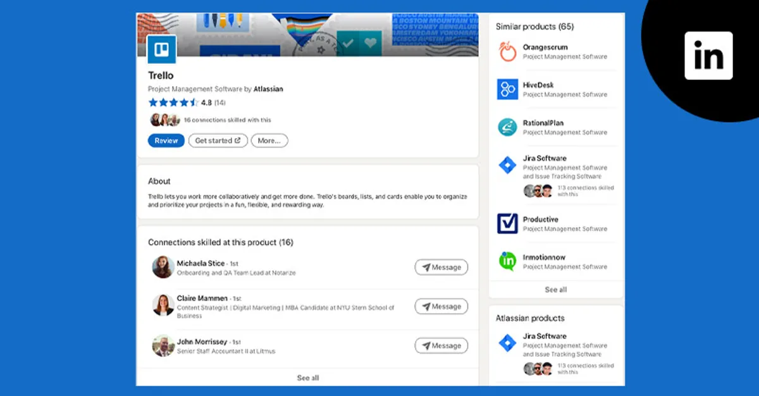Screen dimensions: 759x396
Task: Open Get started external link
Action: point(218,140)
